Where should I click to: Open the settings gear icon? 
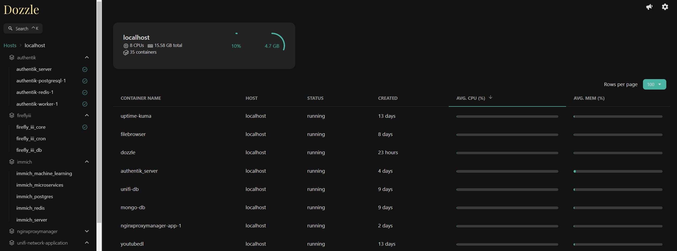coord(665,7)
